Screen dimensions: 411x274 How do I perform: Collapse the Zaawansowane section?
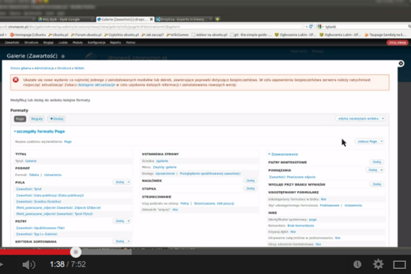click(x=282, y=153)
